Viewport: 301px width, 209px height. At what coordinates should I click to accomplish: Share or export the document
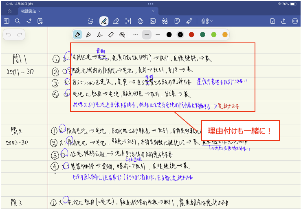click(x=283, y=21)
